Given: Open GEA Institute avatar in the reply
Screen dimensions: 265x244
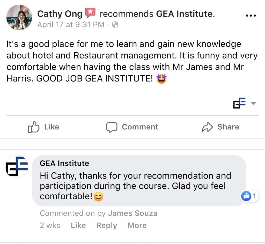Looking at the screenshot, I should pos(17,167).
